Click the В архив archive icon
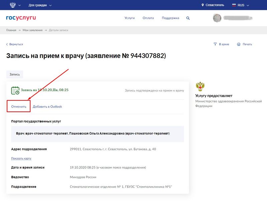This screenshot has height=203, width=267. (216, 44)
